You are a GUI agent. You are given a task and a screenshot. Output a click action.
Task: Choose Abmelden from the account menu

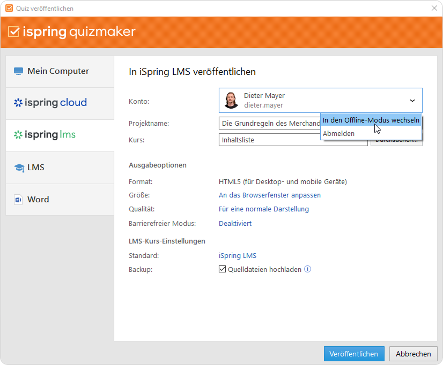click(x=338, y=133)
